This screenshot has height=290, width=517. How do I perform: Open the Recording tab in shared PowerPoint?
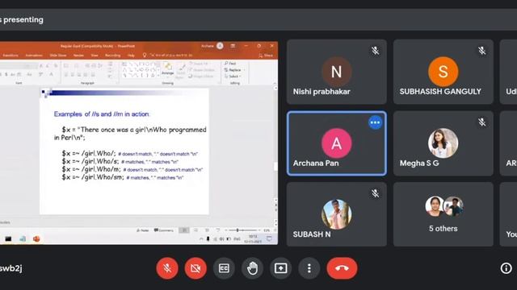click(x=113, y=56)
